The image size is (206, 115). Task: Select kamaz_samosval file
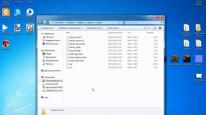point(77,41)
